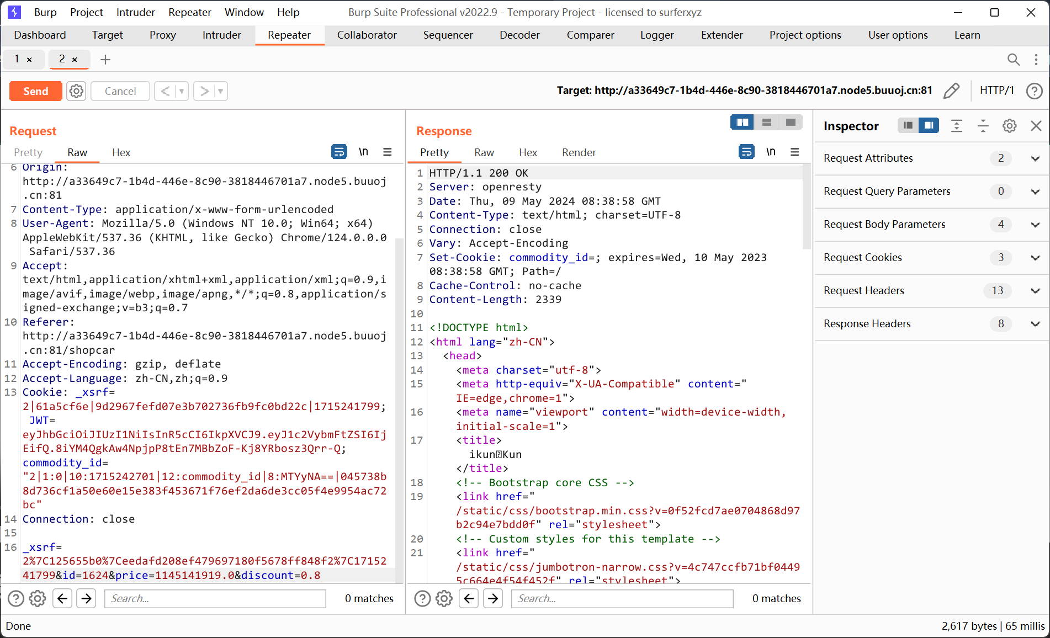This screenshot has height=638, width=1050.
Task: Switch response to Raw view
Action: 484,152
